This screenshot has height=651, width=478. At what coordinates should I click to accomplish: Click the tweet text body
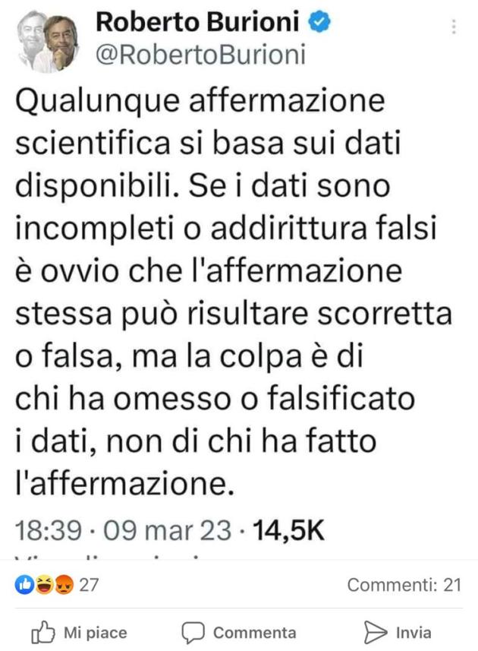click(234, 292)
